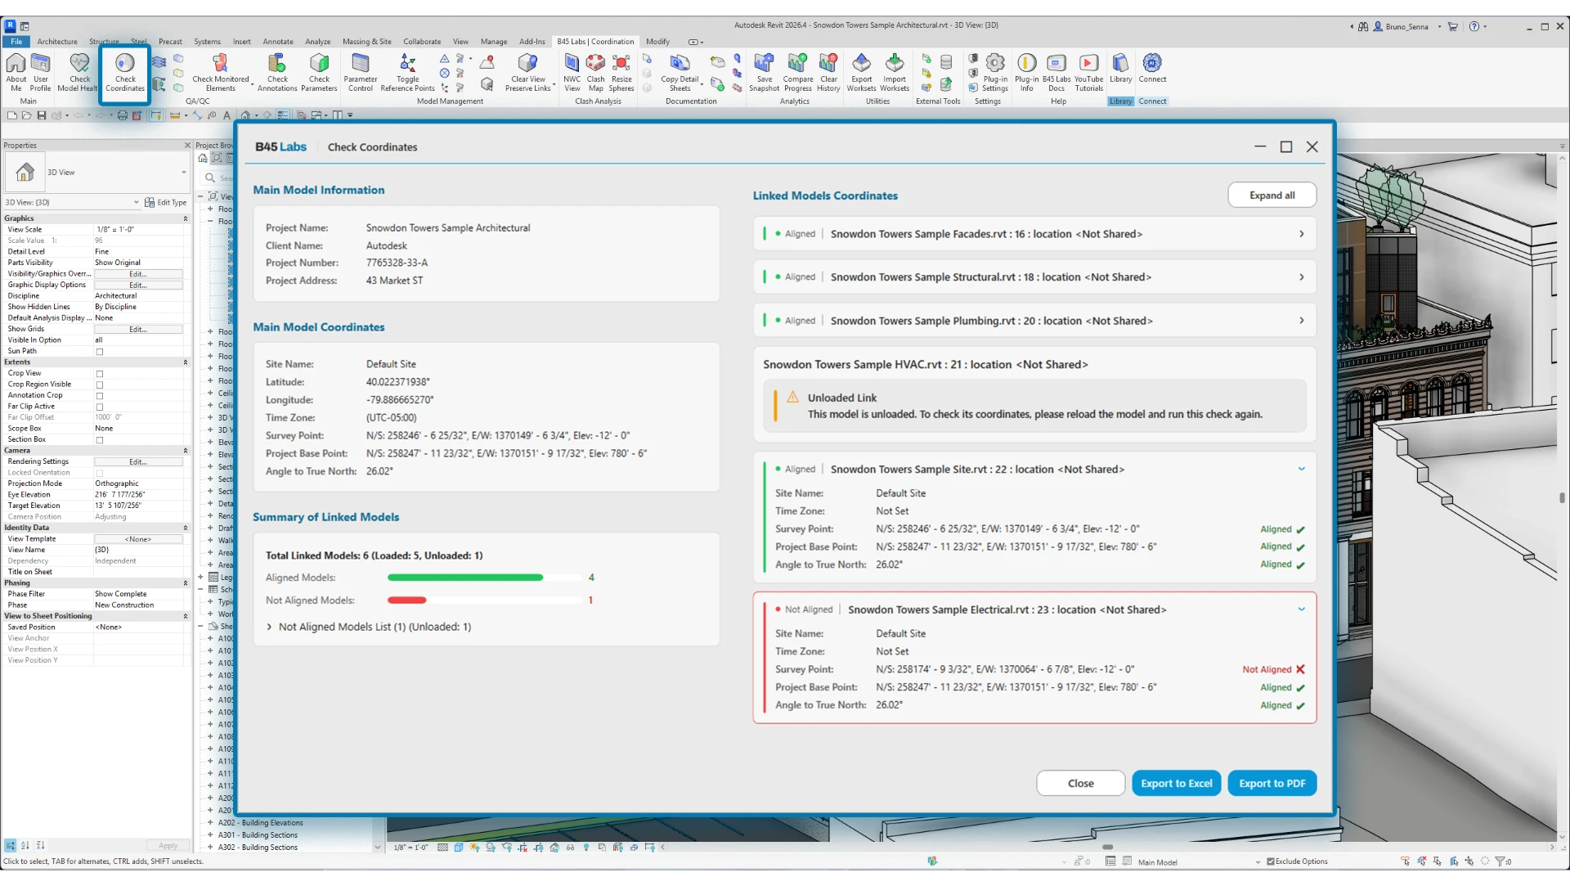
Task: Open Compare Progress analytics tool
Action: pyautogui.click(x=797, y=72)
